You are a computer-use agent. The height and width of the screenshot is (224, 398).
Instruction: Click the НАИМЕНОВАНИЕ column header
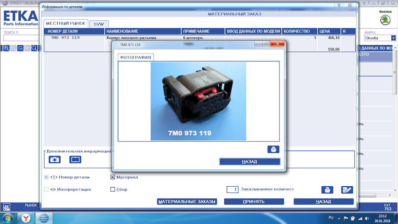[x=143, y=31]
